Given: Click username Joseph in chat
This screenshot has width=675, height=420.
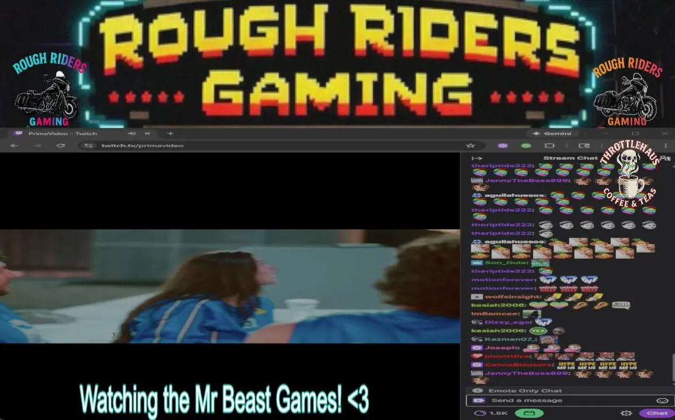Looking at the screenshot, I should click(502, 348).
